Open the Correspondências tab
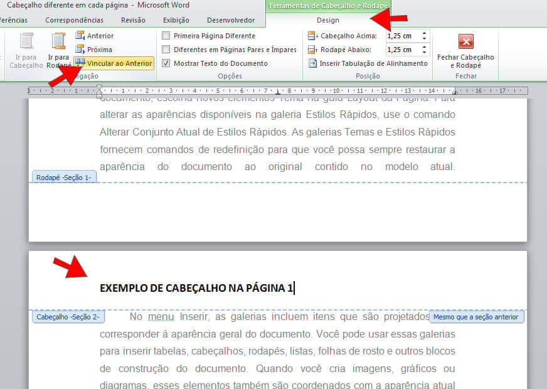Viewport: 547px width, 389px height. pyautogui.click(x=74, y=20)
